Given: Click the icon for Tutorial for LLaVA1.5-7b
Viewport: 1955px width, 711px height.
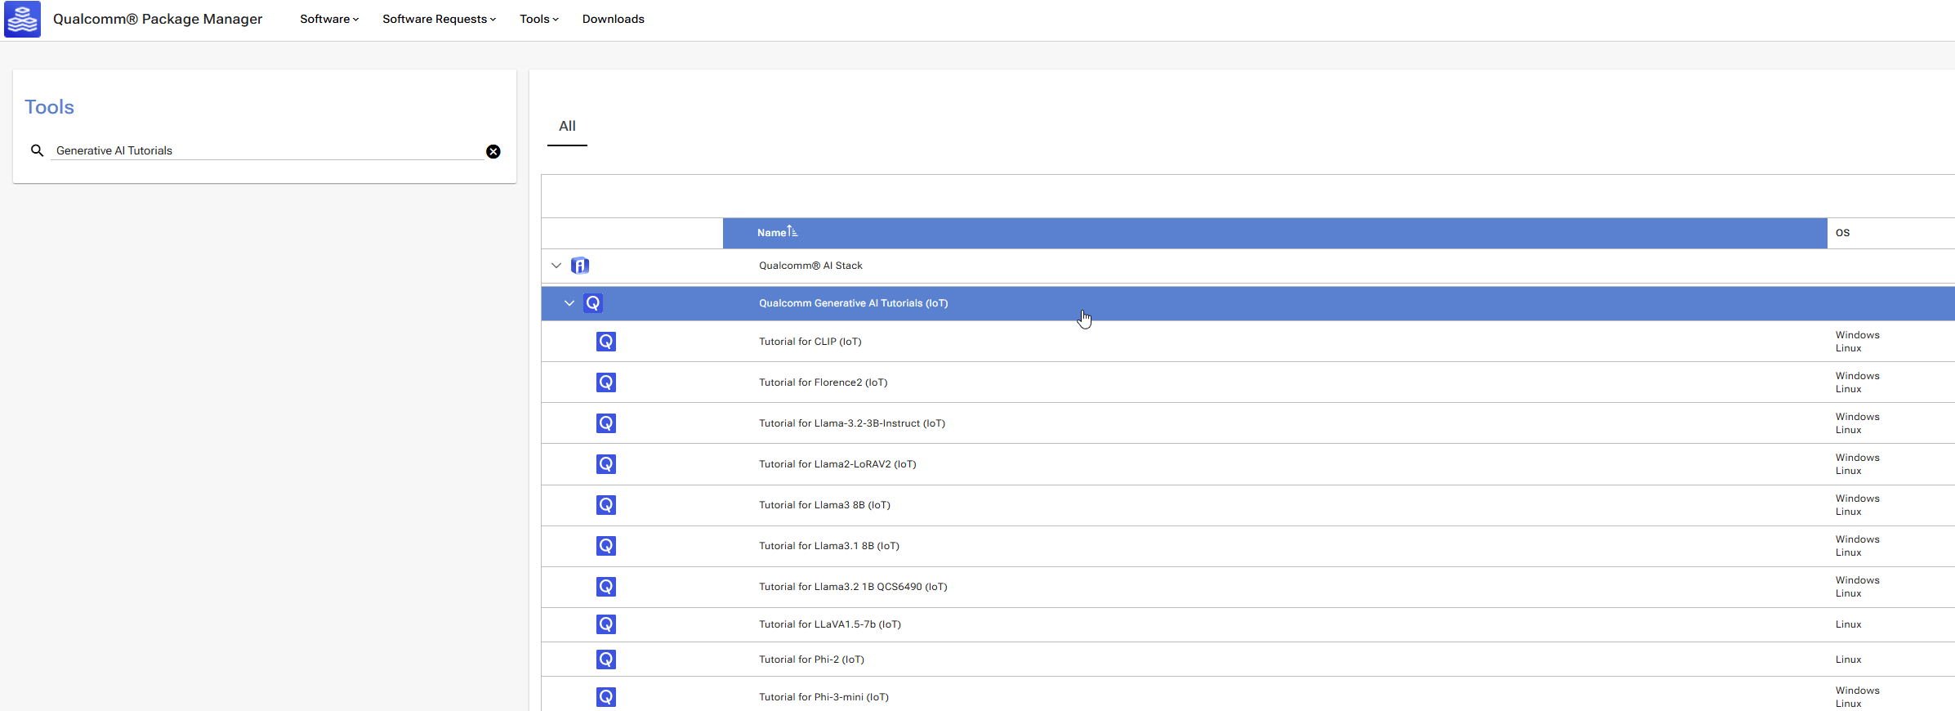Looking at the screenshot, I should click(x=606, y=624).
